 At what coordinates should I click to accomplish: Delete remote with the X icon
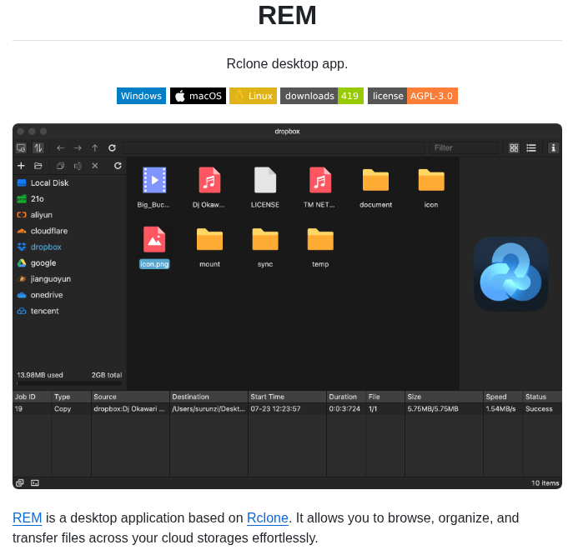[x=95, y=166]
